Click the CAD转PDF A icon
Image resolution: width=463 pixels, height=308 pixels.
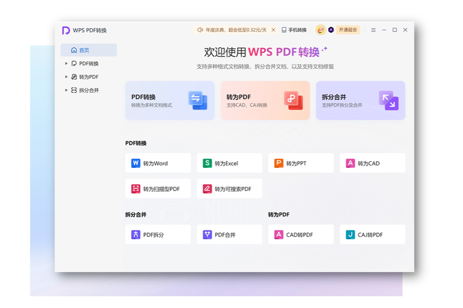(279, 235)
